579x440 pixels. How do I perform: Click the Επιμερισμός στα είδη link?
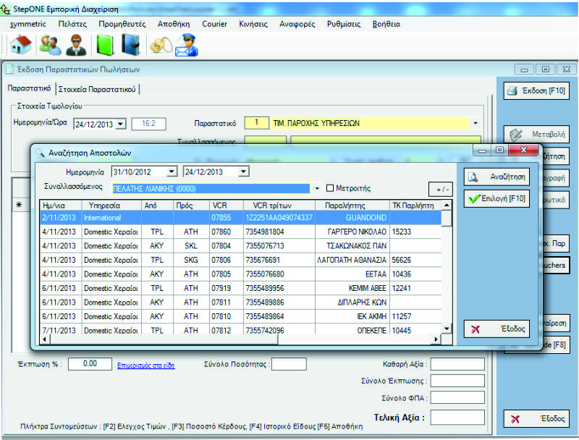pyautogui.click(x=145, y=365)
